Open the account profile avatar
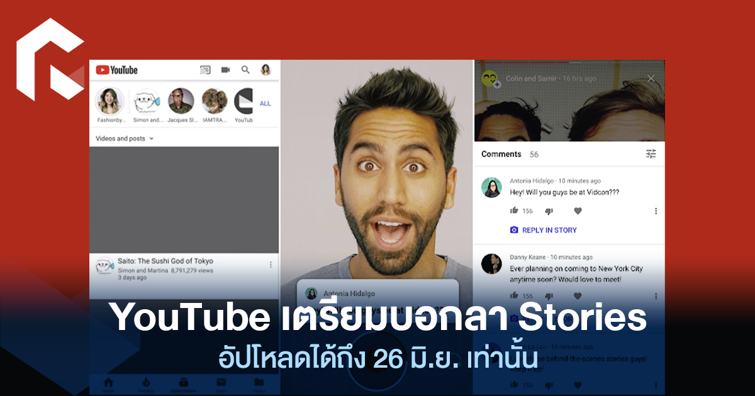 click(x=266, y=70)
